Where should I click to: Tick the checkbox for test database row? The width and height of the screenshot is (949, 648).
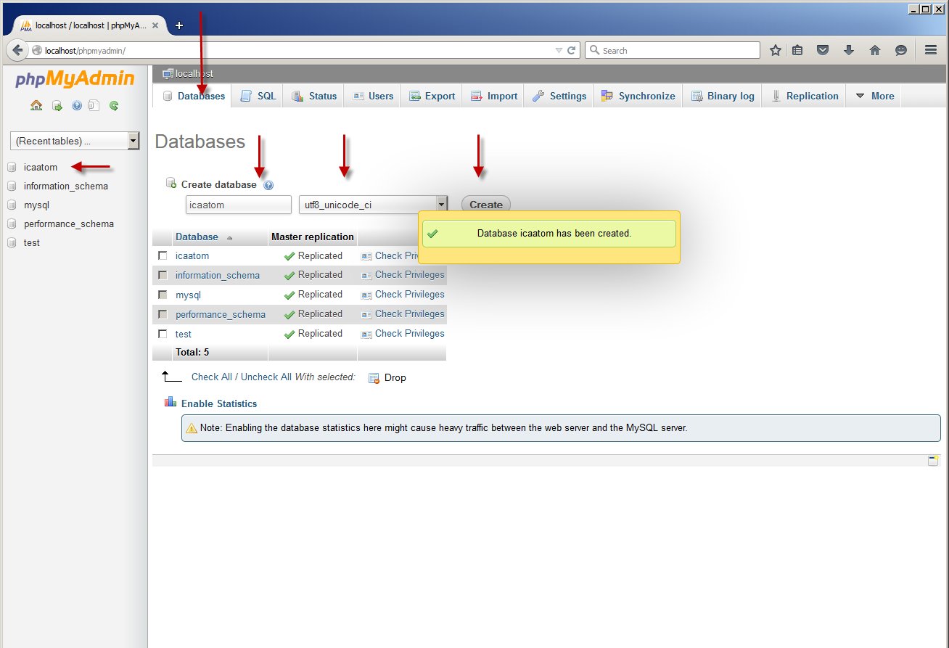point(163,334)
